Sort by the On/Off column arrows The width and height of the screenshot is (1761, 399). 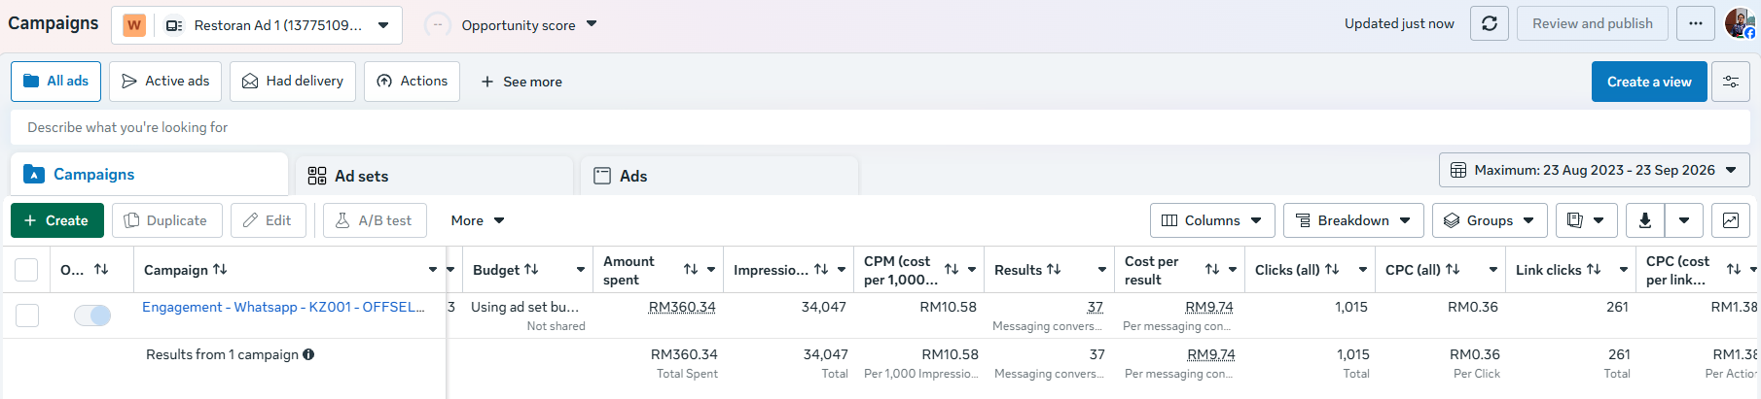(x=101, y=270)
